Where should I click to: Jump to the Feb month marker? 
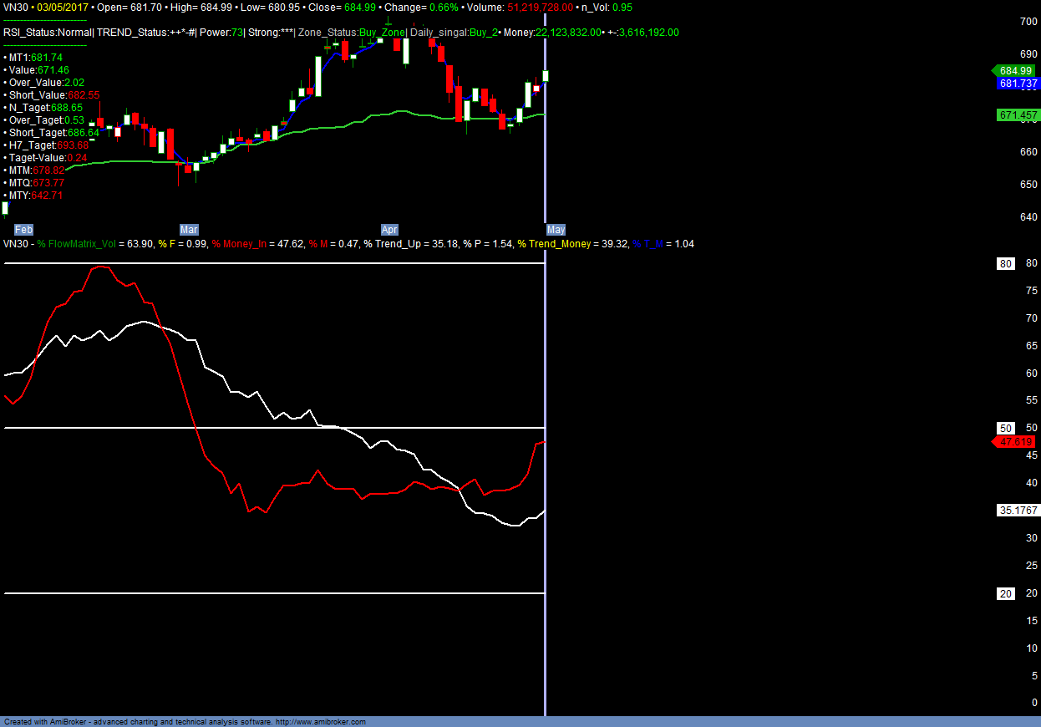pos(23,229)
